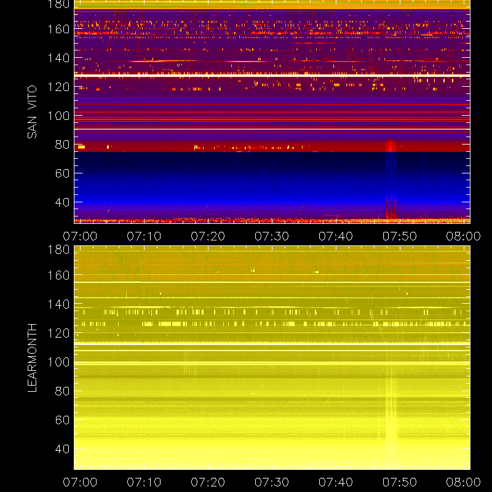Viewport: 492px width, 492px height.
Task: Pick the 140 frequency label on San Vito axis
Action: (x=58, y=58)
